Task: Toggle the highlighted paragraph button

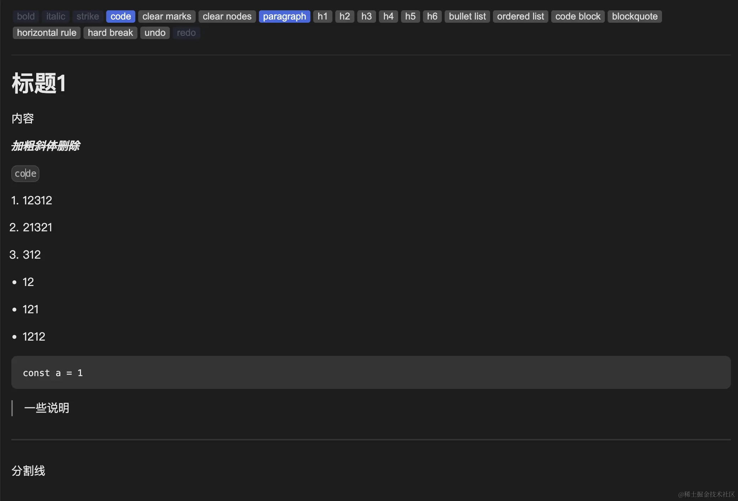Action: [x=284, y=16]
